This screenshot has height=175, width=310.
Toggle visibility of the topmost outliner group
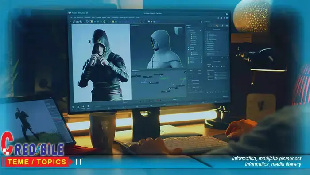pyautogui.click(x=201, y=31)
